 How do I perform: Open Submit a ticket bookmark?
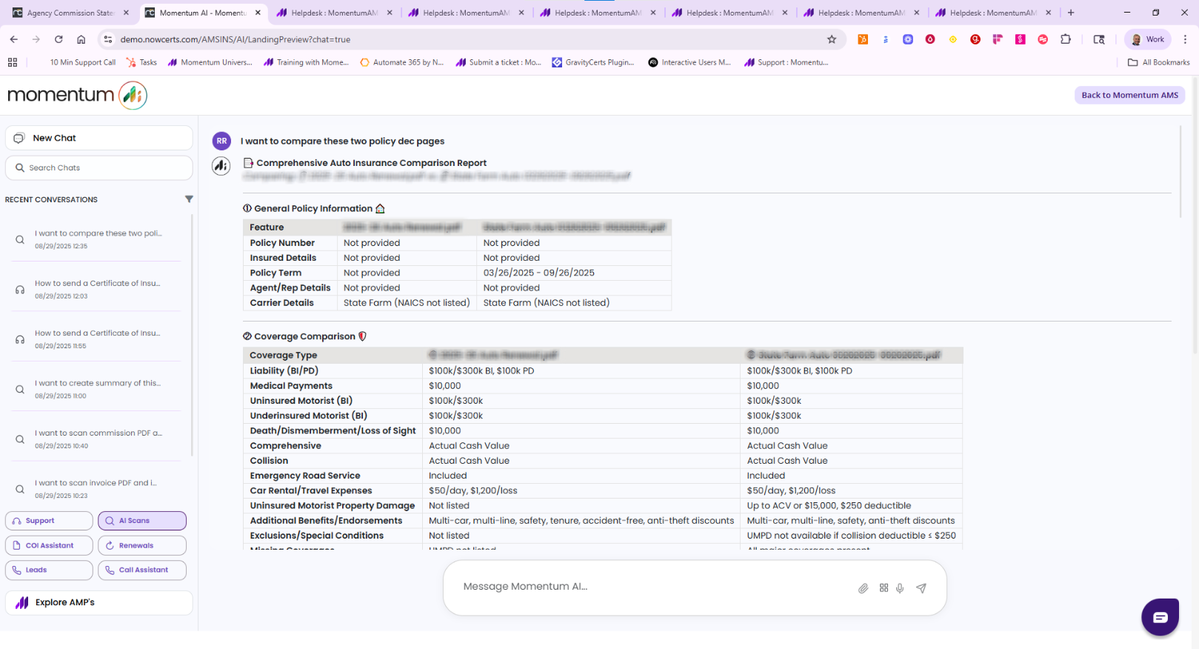tap(498, 62)
